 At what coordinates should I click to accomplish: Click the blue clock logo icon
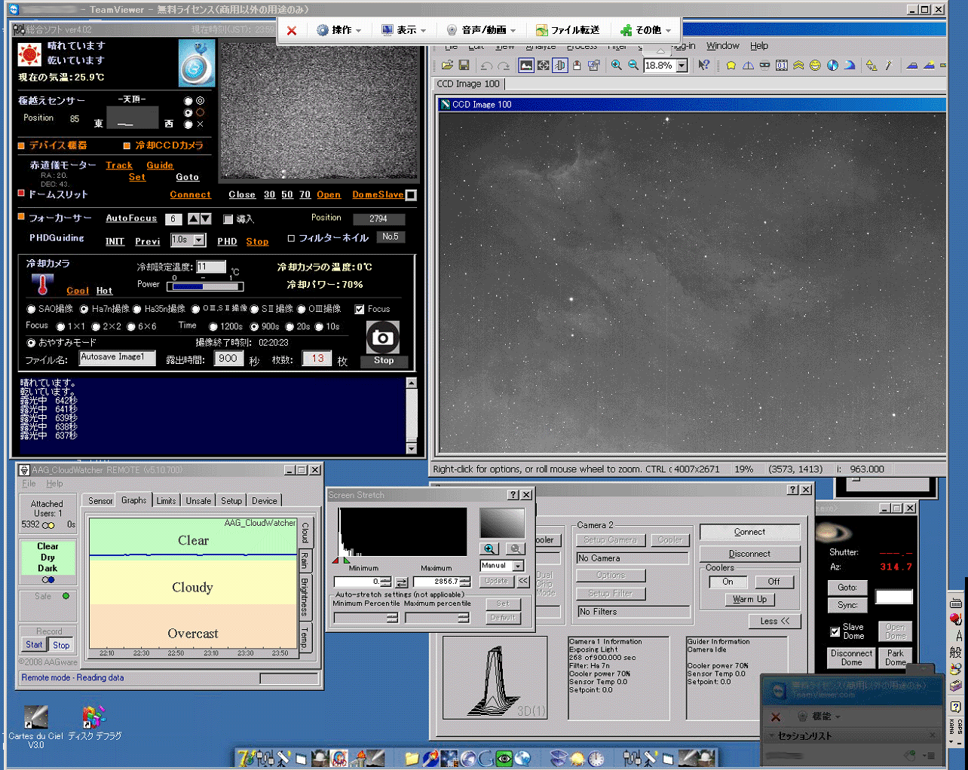click(196, 63)
